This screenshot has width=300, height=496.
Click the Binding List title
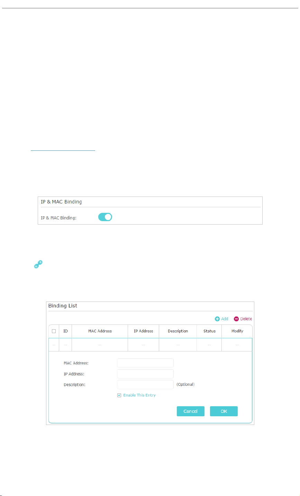[x=63, y=306]
